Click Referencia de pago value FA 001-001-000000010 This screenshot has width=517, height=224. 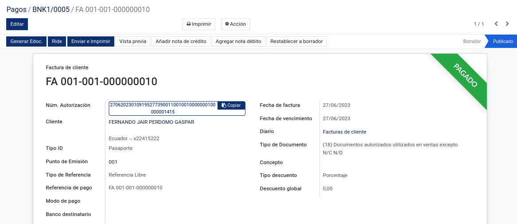[x=136, y=188]
